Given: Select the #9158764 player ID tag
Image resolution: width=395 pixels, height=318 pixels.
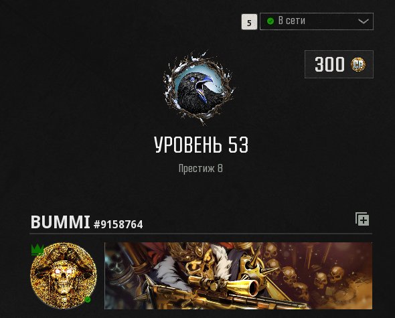Looking at the screenshot, I should point(118,224).
